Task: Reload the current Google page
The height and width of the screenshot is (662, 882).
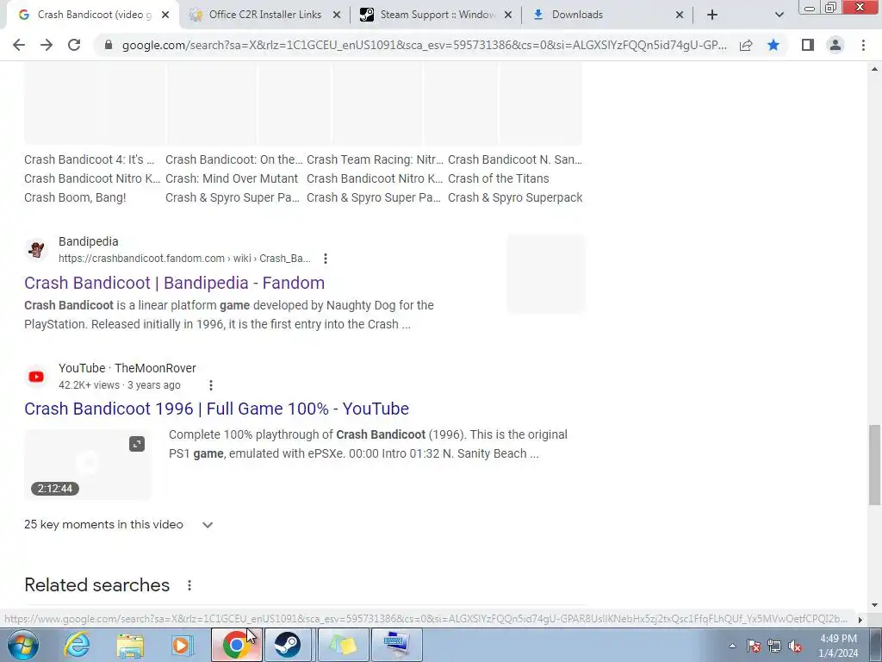Action: pyautogui.click(x=74, y=45)
